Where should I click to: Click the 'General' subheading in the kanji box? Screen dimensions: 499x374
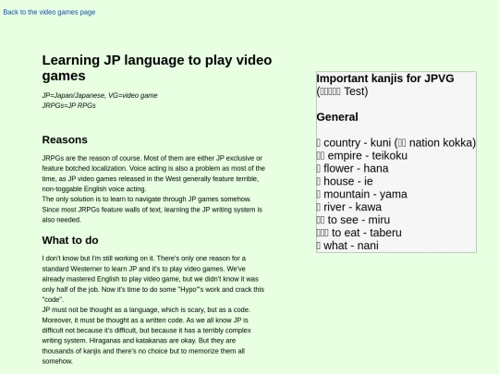(x=337, y=117)
